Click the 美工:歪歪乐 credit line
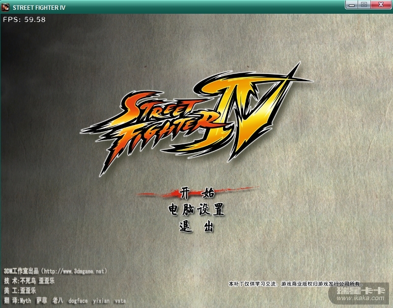 (20, 291)
